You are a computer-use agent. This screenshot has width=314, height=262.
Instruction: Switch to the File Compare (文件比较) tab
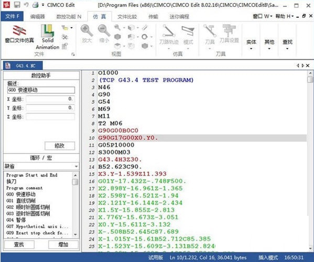[127, 17]
